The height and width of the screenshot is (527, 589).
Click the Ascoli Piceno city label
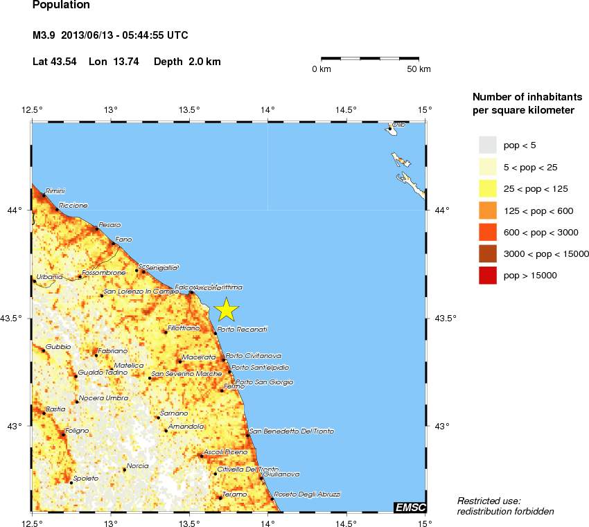click(x=225, y=452)
